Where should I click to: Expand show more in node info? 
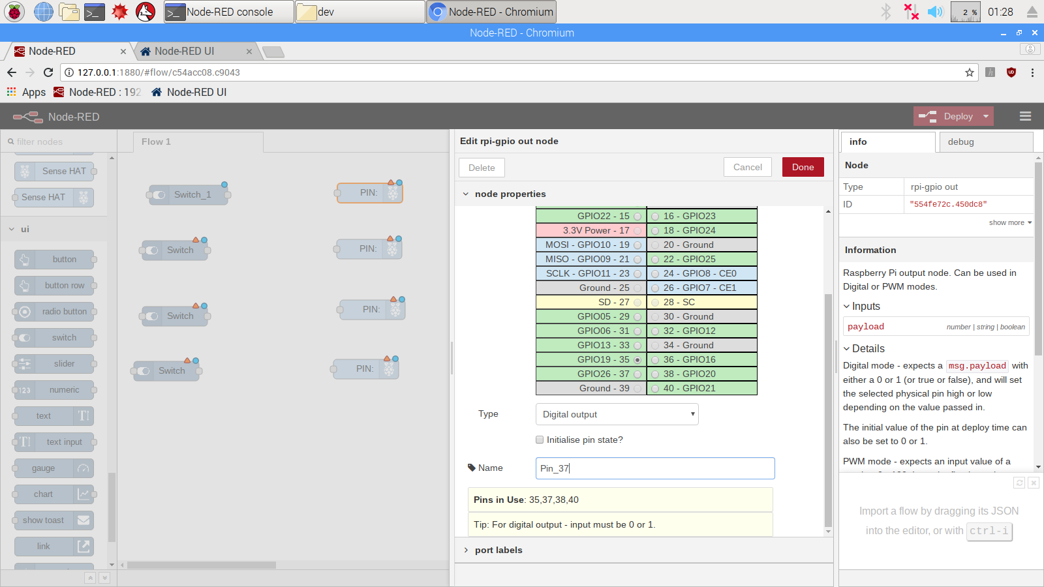coord(1010,222)
